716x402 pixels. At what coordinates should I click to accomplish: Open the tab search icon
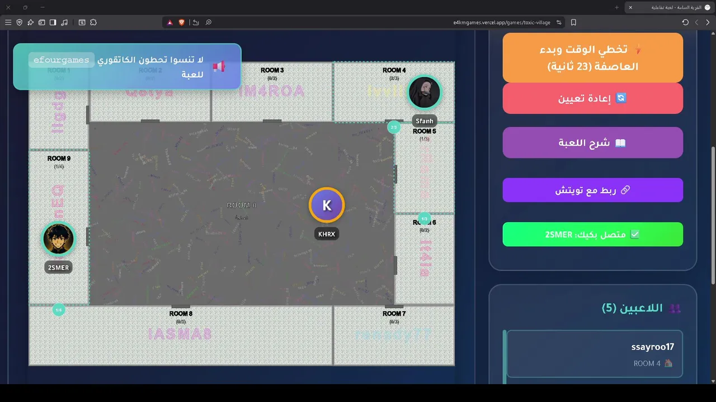(82, 22)
